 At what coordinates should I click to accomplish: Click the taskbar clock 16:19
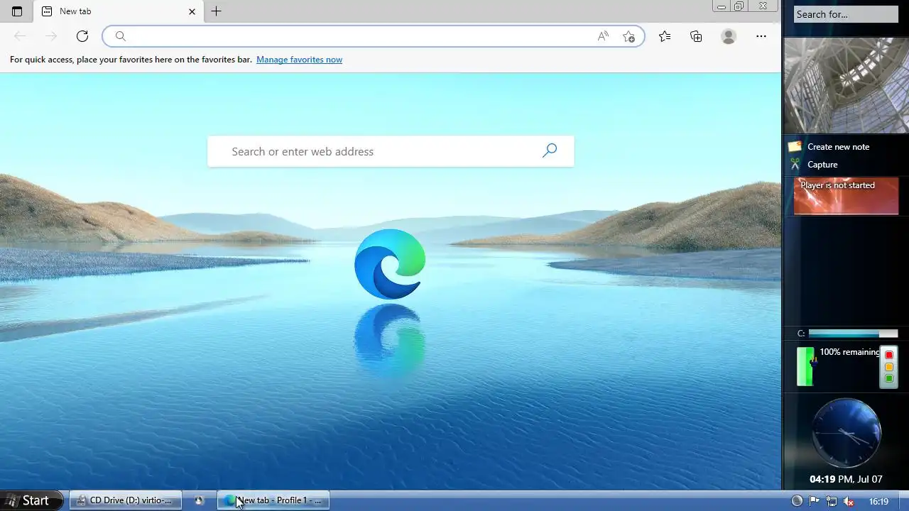[879, 501]
